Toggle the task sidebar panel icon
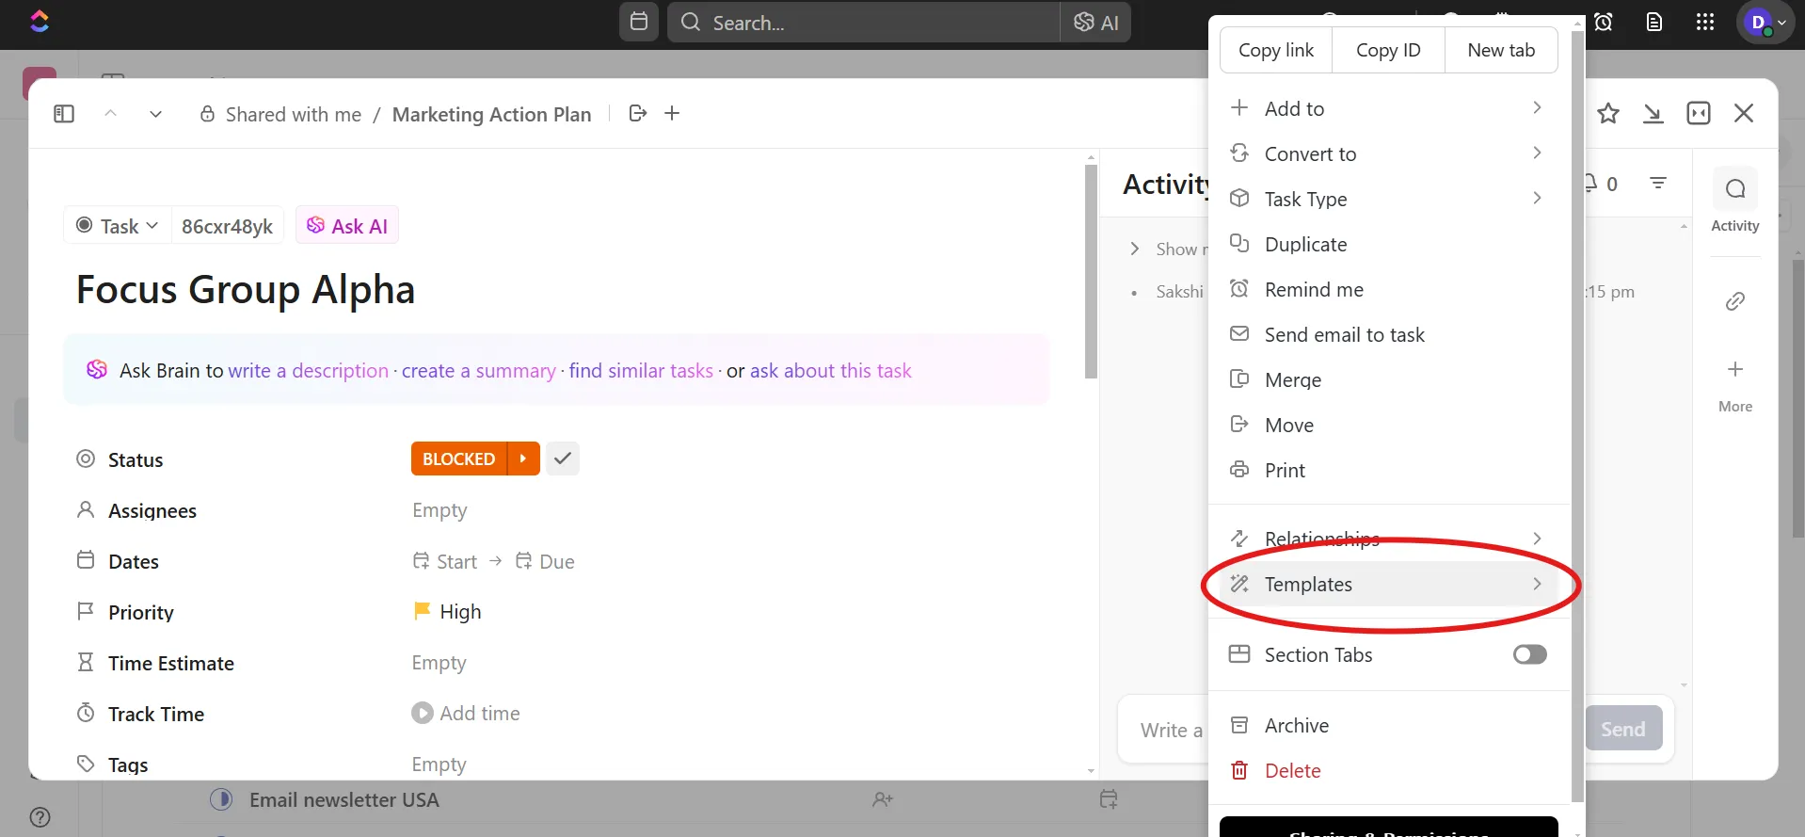Image resolution: width=1805 pixels, height=837 pixels. [64, 114]
